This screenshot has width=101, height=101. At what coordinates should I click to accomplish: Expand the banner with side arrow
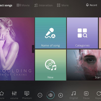click(x=33, y=49)
